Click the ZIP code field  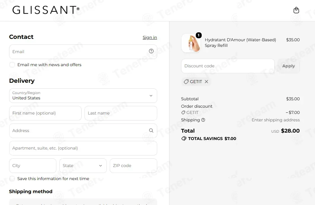pos(133,166)
